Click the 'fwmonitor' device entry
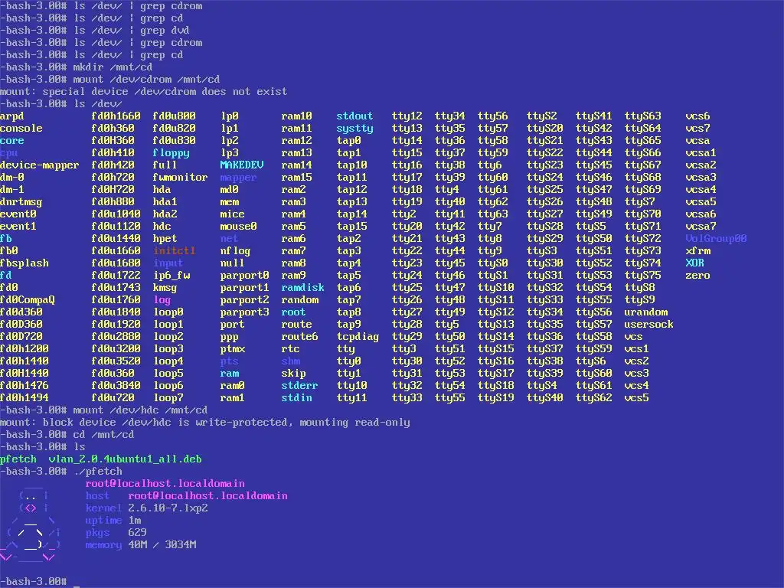The height and width of the screenshot is (588, 784). (x=180, y=177)
